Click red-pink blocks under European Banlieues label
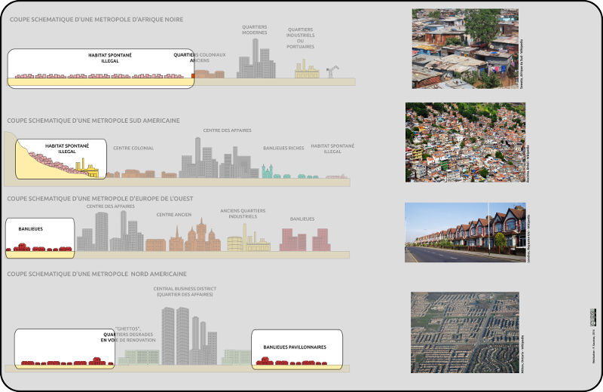The height and width of the screenshot is (392, 603). click(305, 240)
